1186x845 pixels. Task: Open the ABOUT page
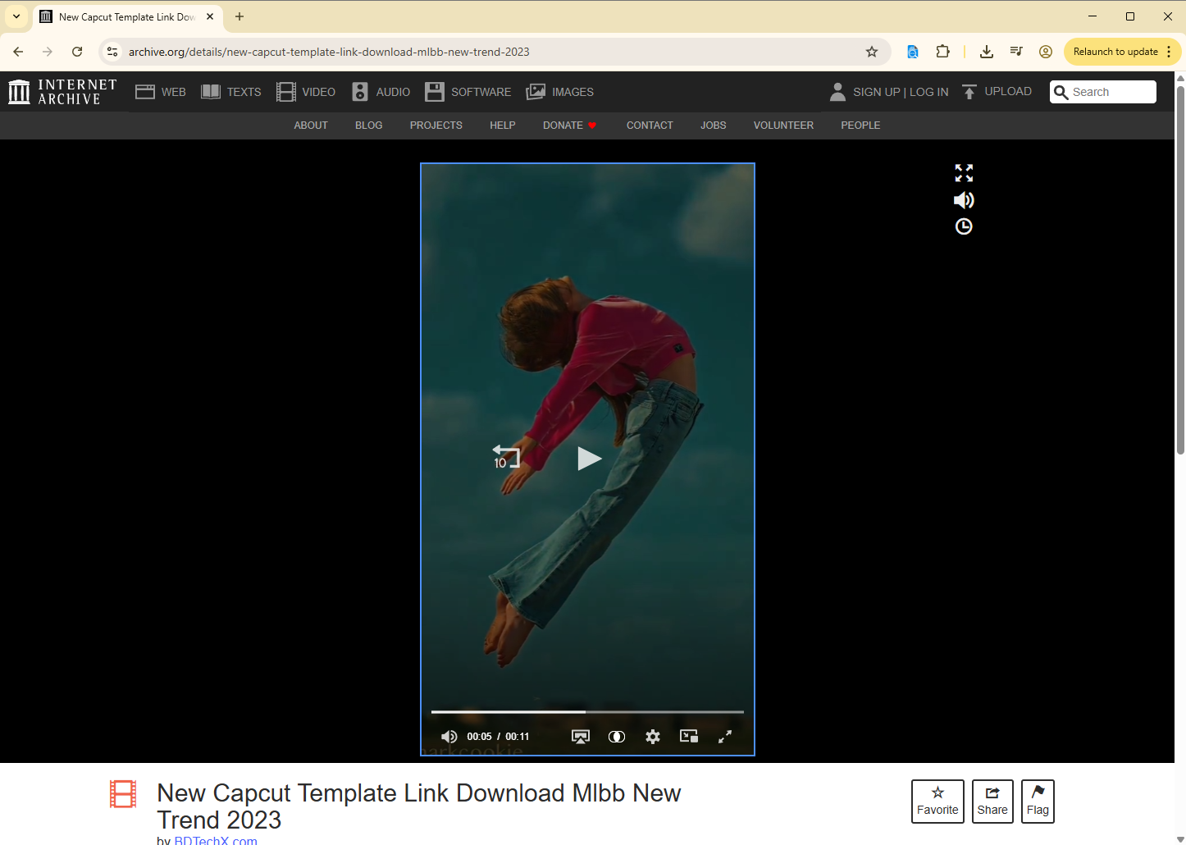311,126
